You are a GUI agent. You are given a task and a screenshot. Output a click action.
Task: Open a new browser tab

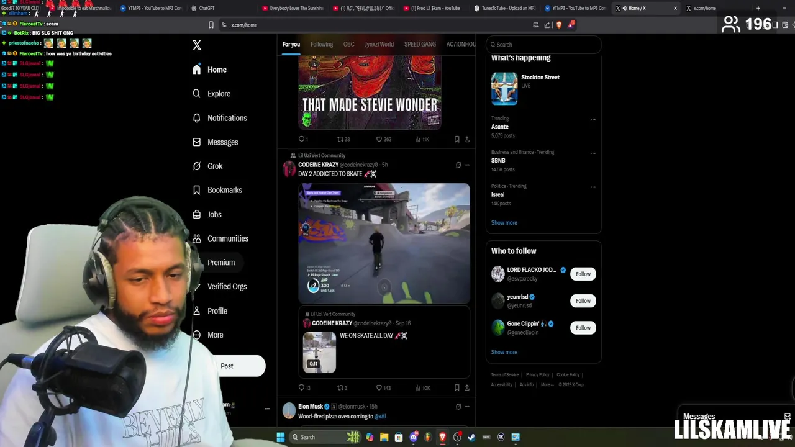coord(758,8)
